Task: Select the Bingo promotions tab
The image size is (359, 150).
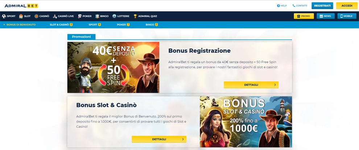Action: coord(152,25)
